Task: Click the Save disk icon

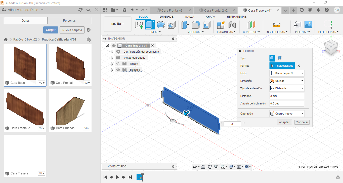Action: pos(124,10)
